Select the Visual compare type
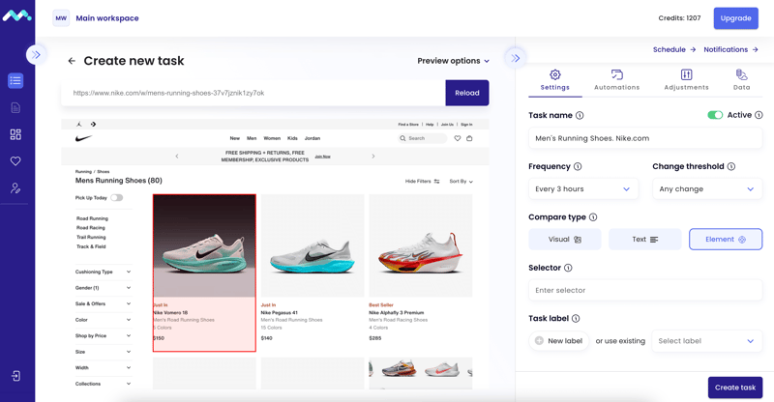 pyautogui.click(x=565, y=240)
